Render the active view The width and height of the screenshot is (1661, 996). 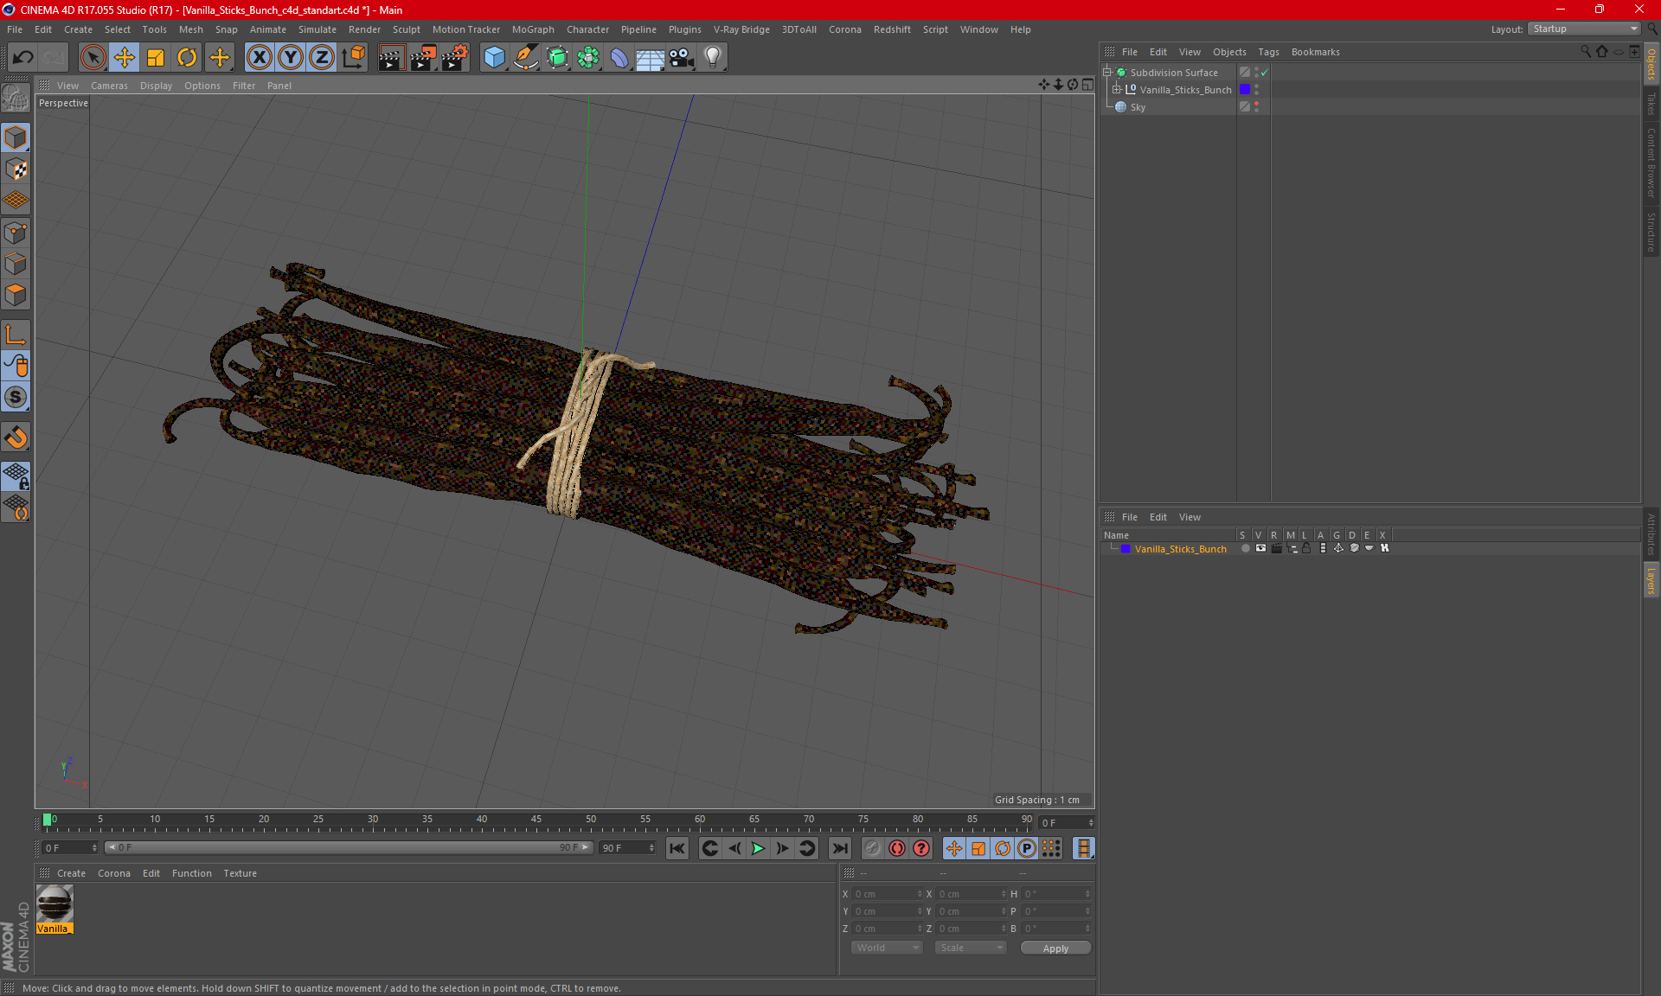(391, 58)
